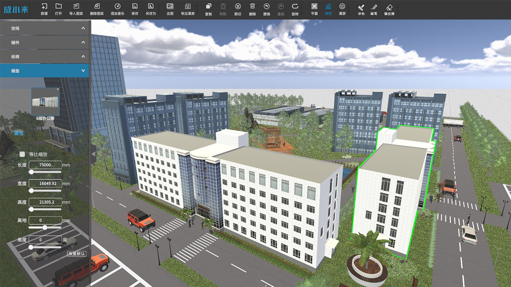Delete selection with the 删除 icon
This screenshot has width=511, height=287.
[252, 9]
